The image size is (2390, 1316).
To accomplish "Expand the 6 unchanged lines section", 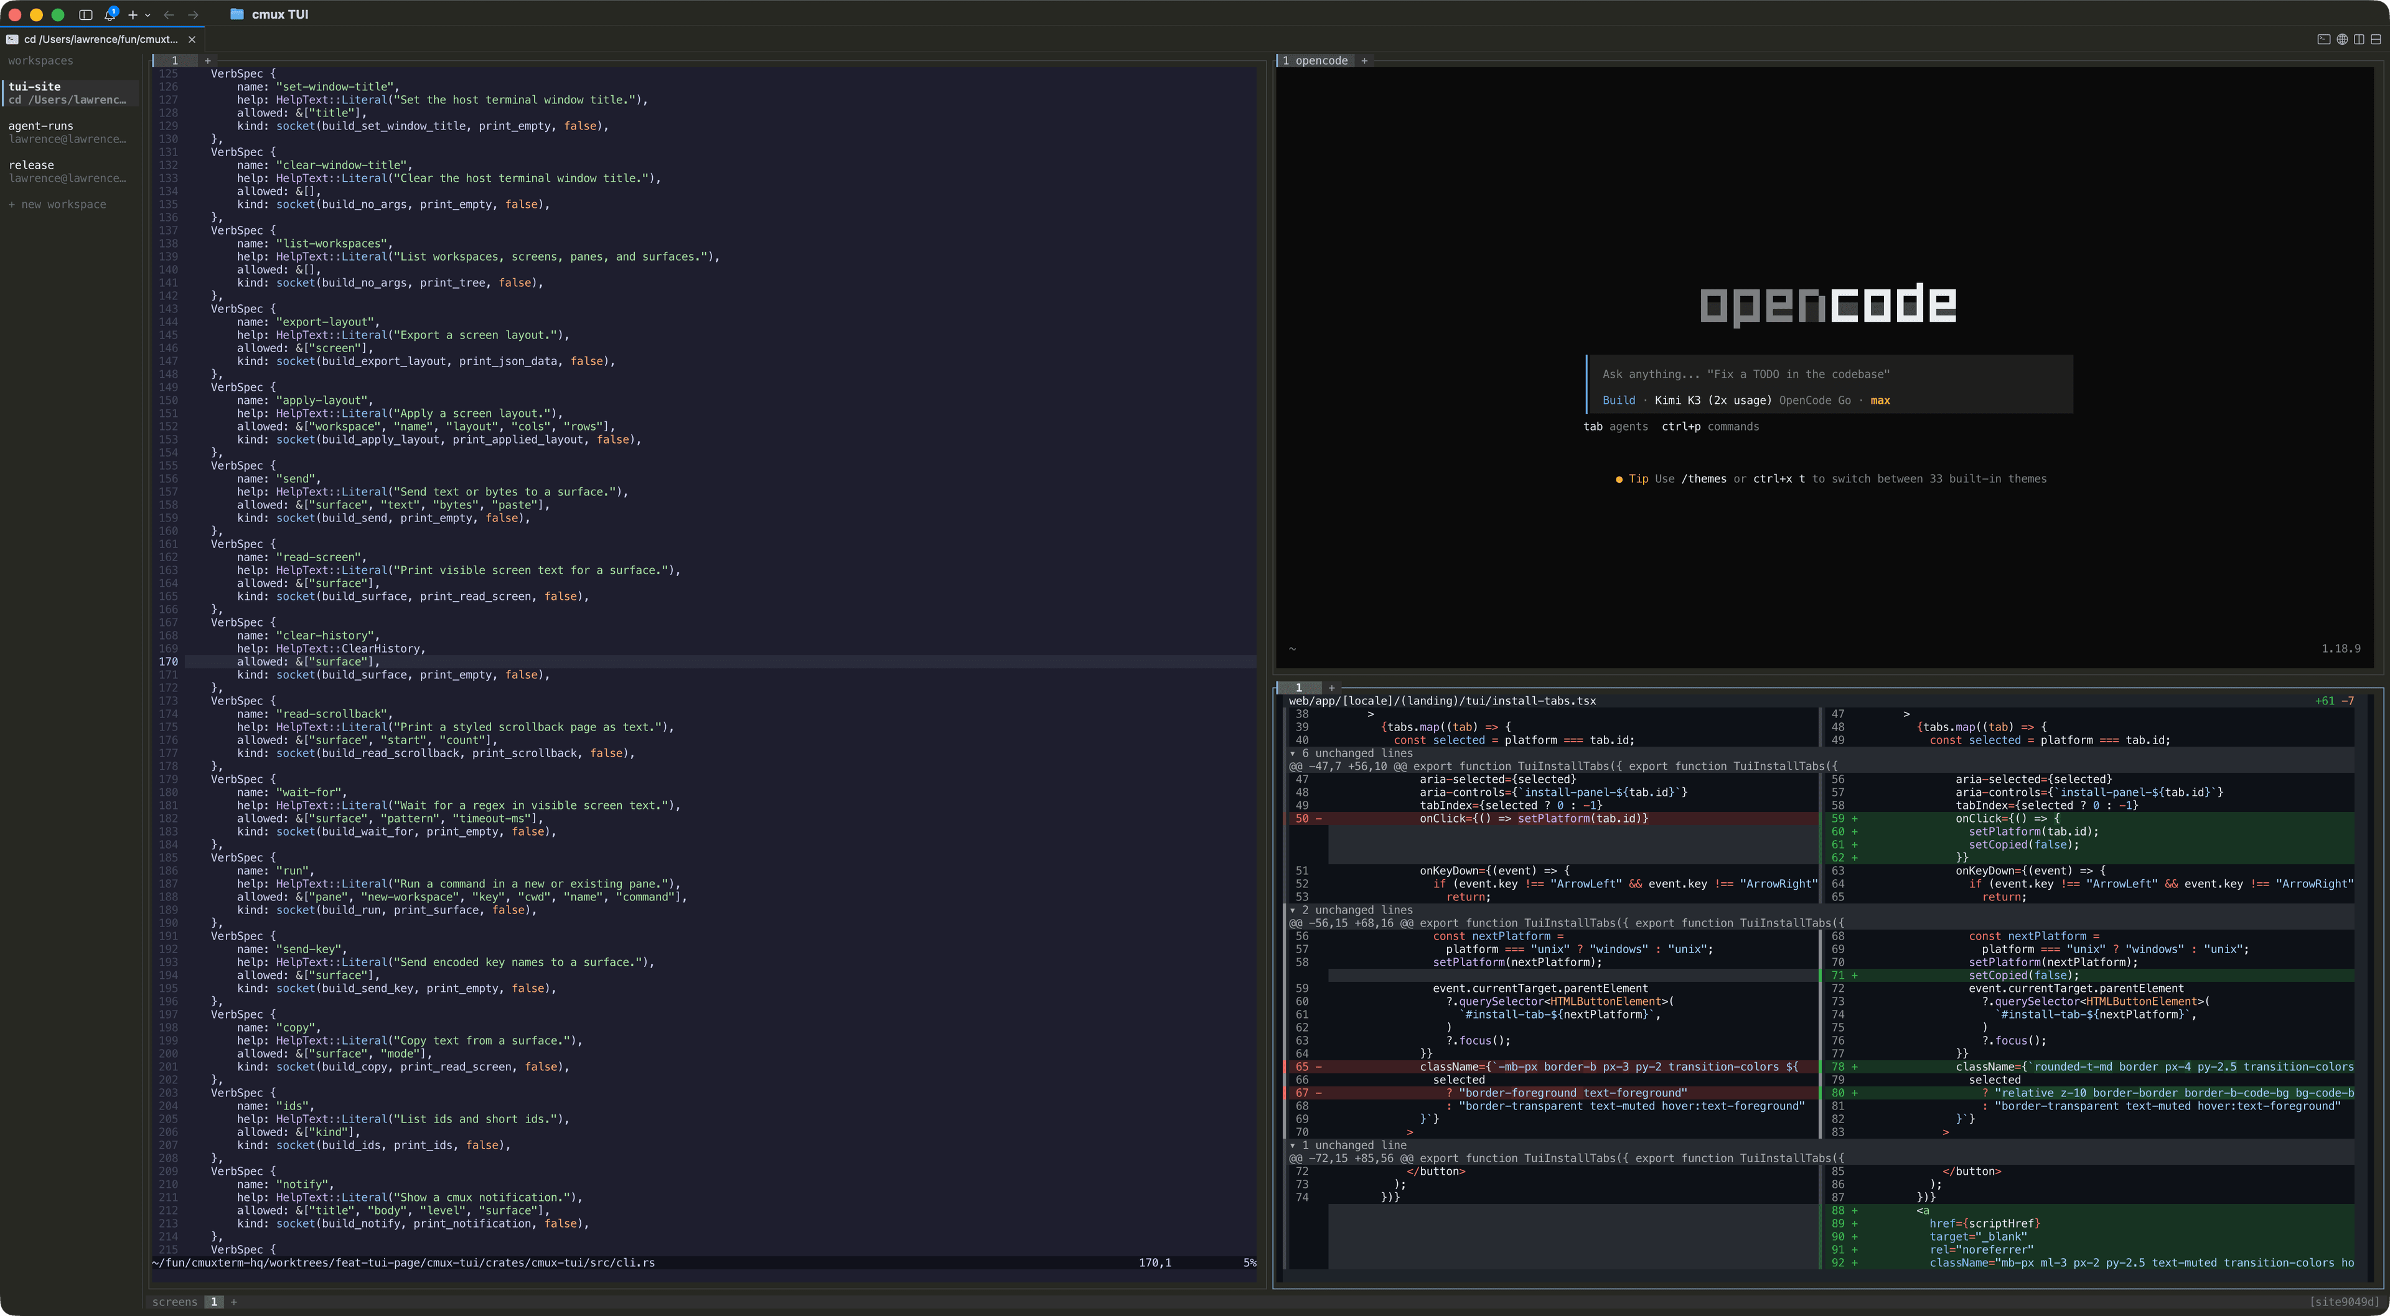I will (x=1351, y=753).
